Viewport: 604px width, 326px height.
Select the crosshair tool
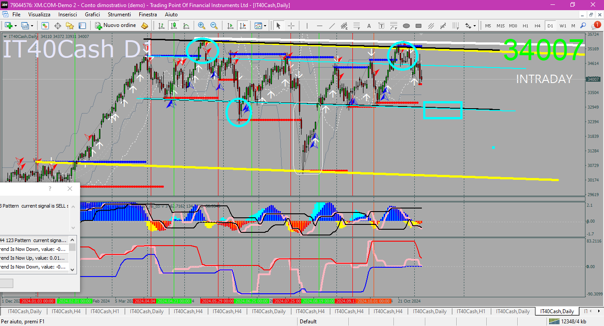click(x=291, y=26)
